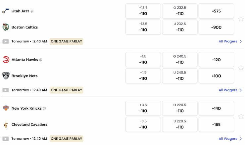Click the Utah Jazz team logo

[6, 11]
